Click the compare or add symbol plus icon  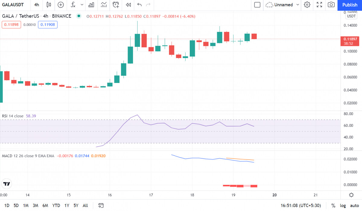click(x=61, y=5)
